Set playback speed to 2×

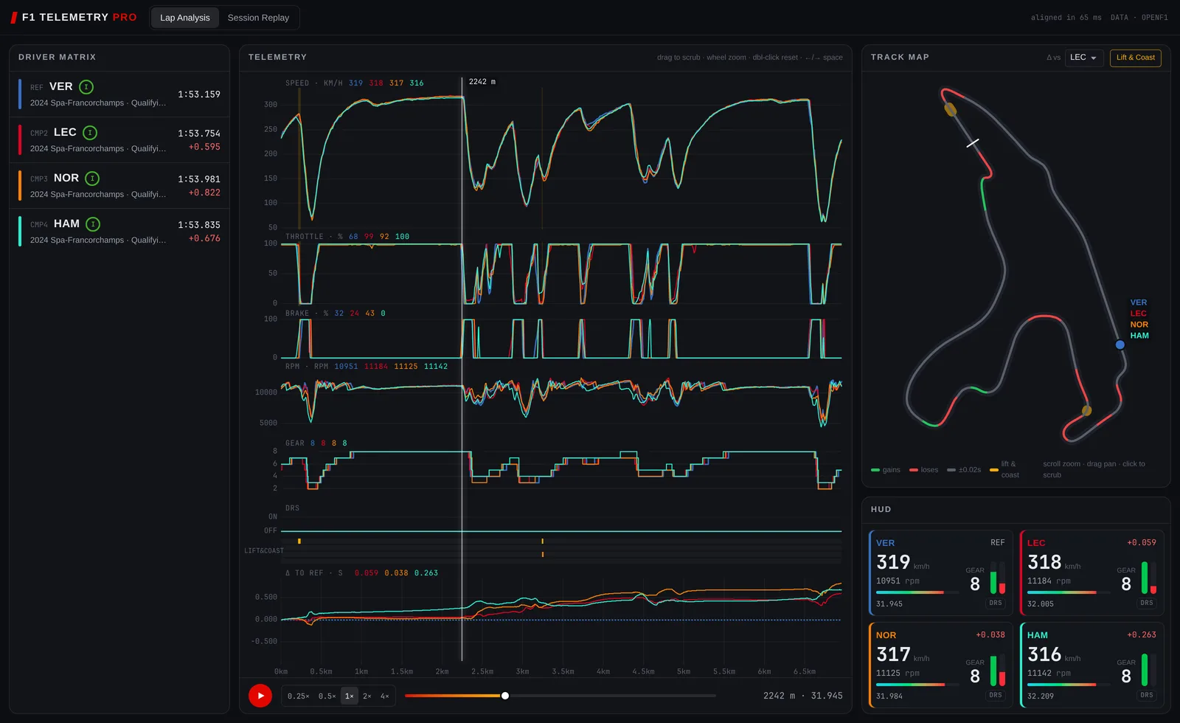[367, 696]
